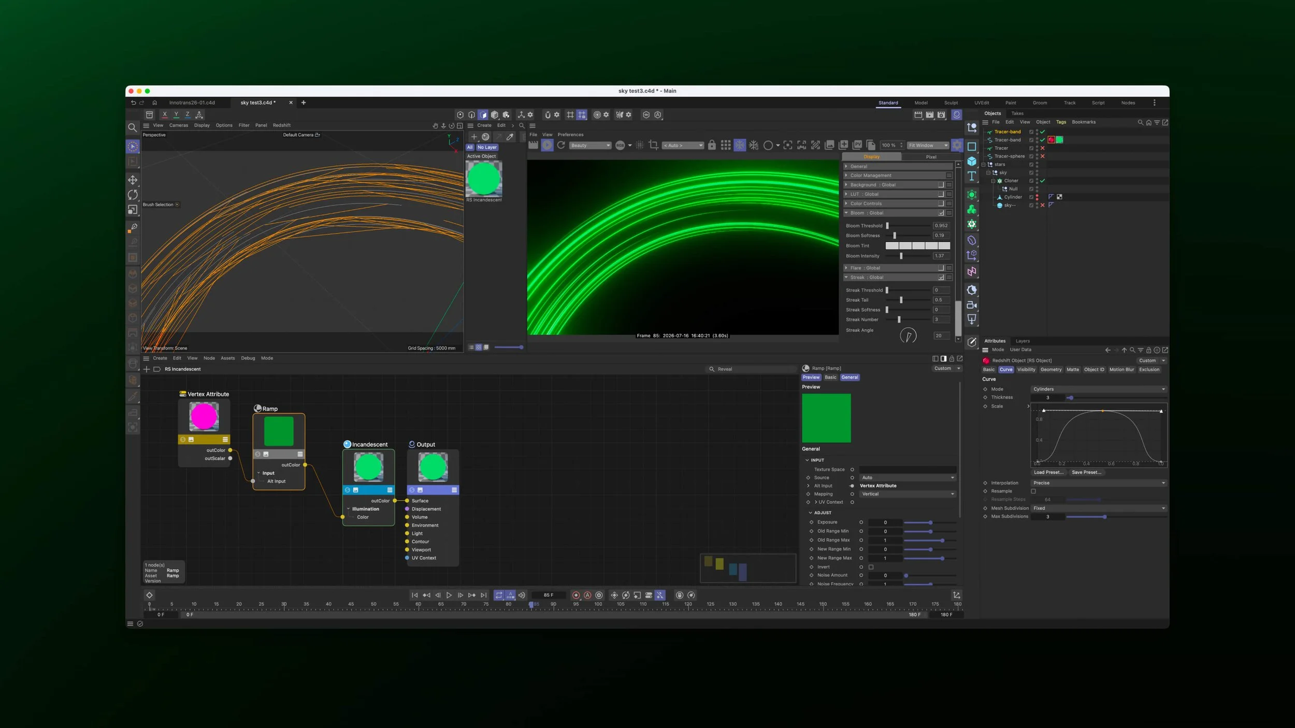Enable the Resample checkbox
The width and height of the screenshot is (1295, 728).
click(x=1033, y=491)
